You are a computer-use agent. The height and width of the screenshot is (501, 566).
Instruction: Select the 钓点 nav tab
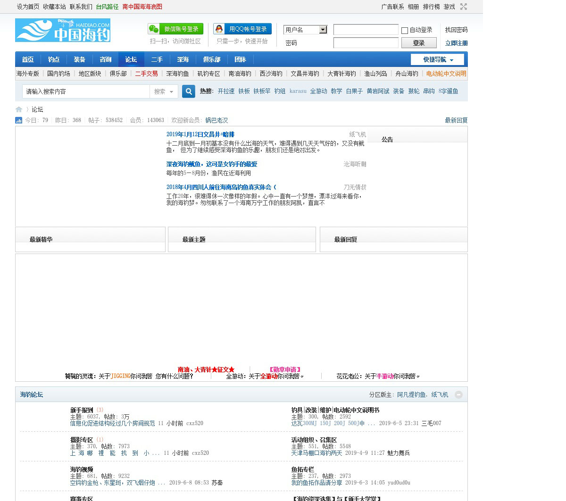click(x=54, y=59)
